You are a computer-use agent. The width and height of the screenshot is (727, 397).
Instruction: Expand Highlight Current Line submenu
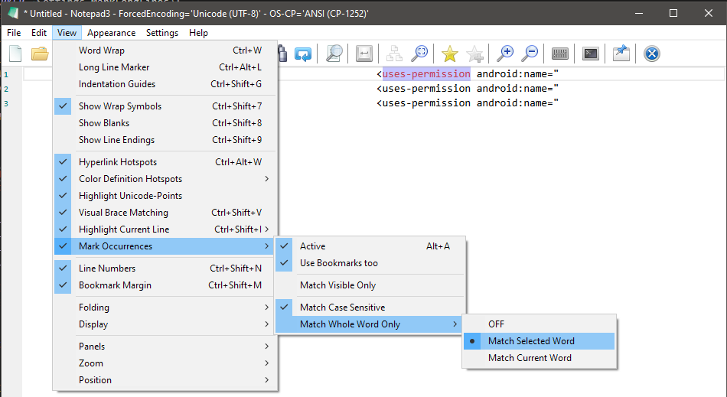coord(165,229)
